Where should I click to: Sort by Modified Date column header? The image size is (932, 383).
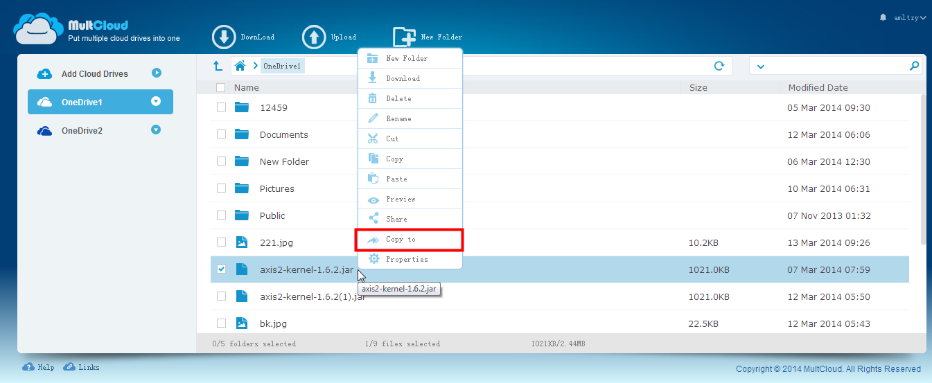[818, 88]
